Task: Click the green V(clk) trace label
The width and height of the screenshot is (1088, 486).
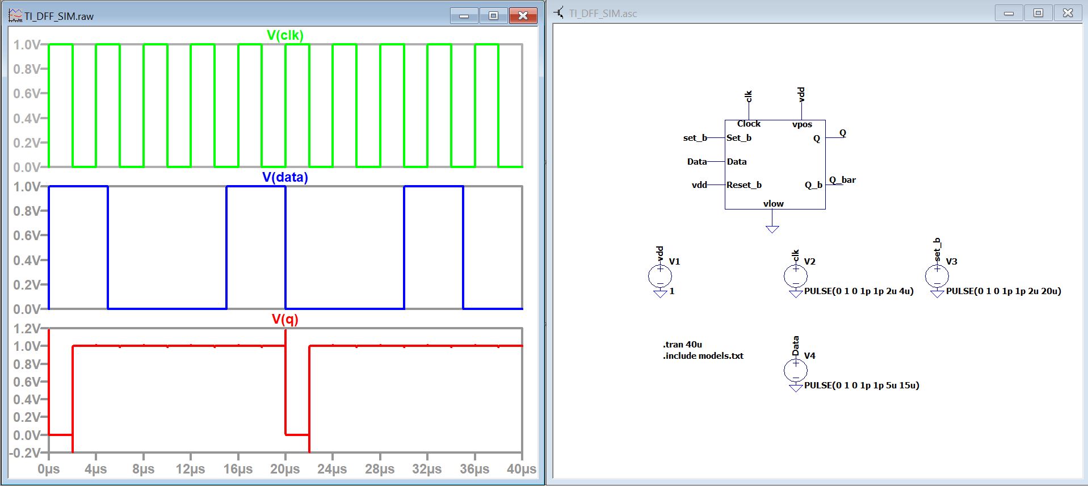Action: (285, 35)
